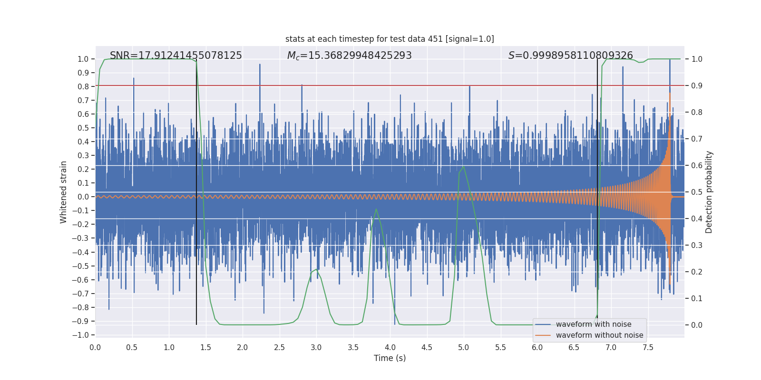The width and height of the screenshot is (761, 380).
Task: Select the 2.0 tick label on Time axis
Action: 243,347
